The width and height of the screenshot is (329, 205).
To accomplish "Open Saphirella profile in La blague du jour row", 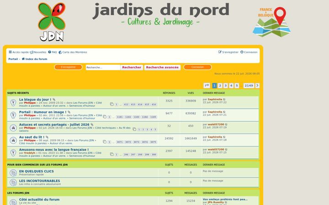I will tap(215, 99).
